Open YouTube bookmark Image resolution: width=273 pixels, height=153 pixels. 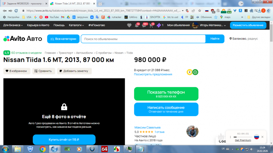pyautogui.click(x=52, y=17)
